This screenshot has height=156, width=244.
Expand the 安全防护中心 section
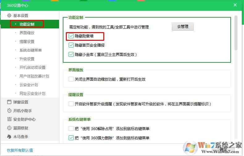pyautogui.click(x=24, y=119)
